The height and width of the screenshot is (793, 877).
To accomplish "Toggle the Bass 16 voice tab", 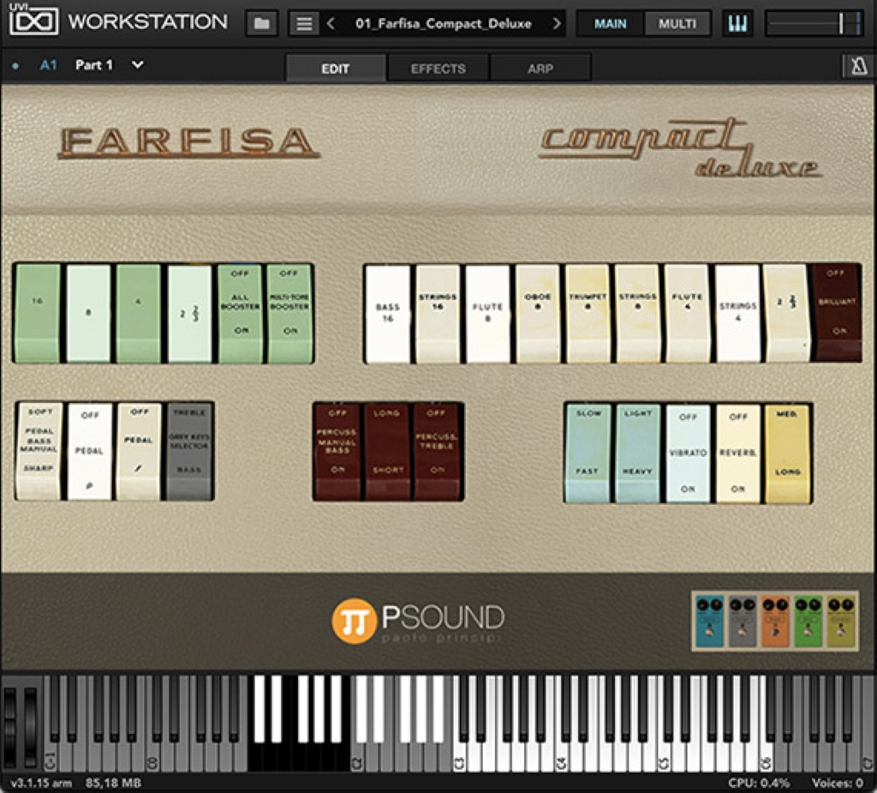I will click(x=388, y=314).
